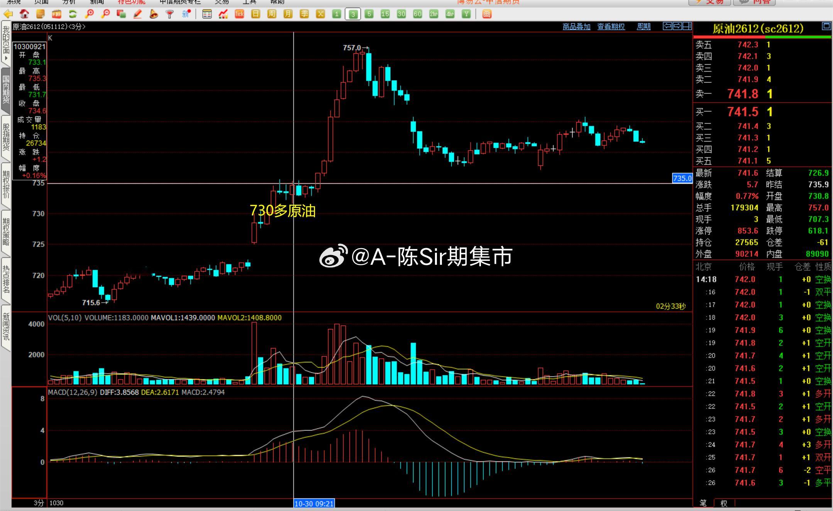Viewport: 833px width, 511px height.
Task: Expand the 我的页面 side tab arrow
Action: pos(6,58)
